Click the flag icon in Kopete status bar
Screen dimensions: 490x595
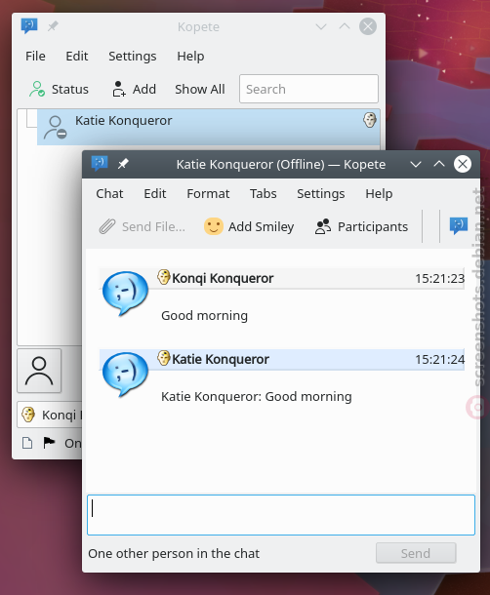coord(49,443)
